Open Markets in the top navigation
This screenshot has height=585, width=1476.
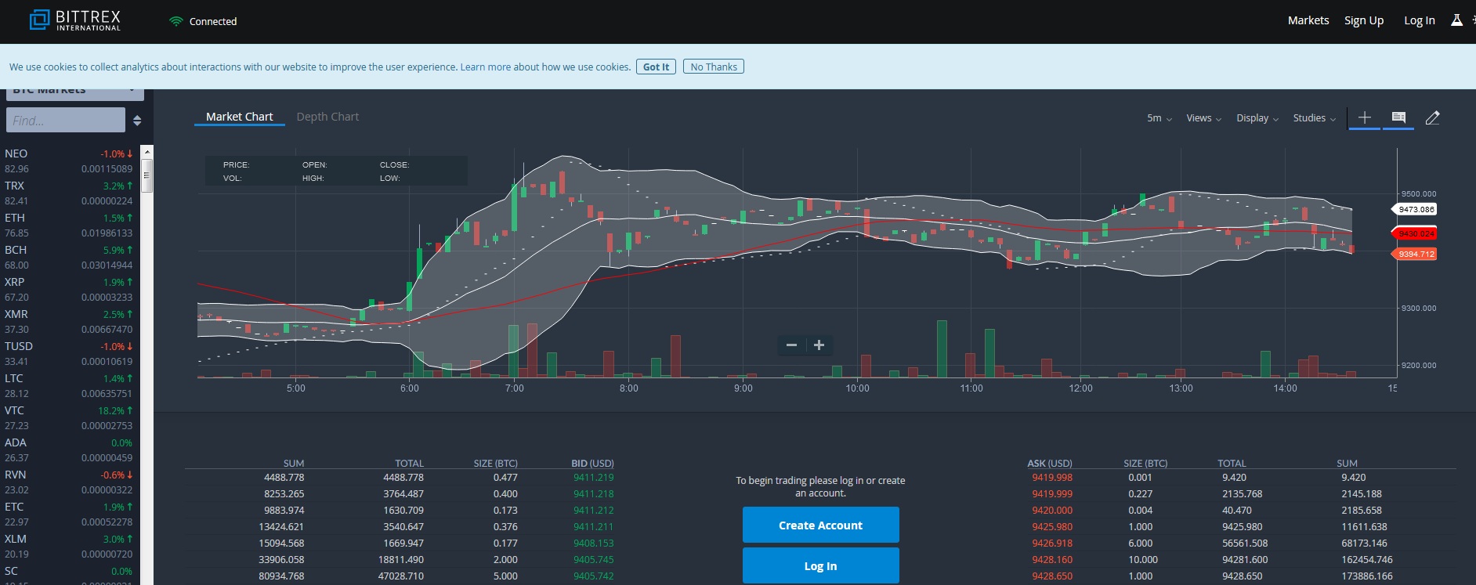pyautogui.click(x=1308, y=20)
